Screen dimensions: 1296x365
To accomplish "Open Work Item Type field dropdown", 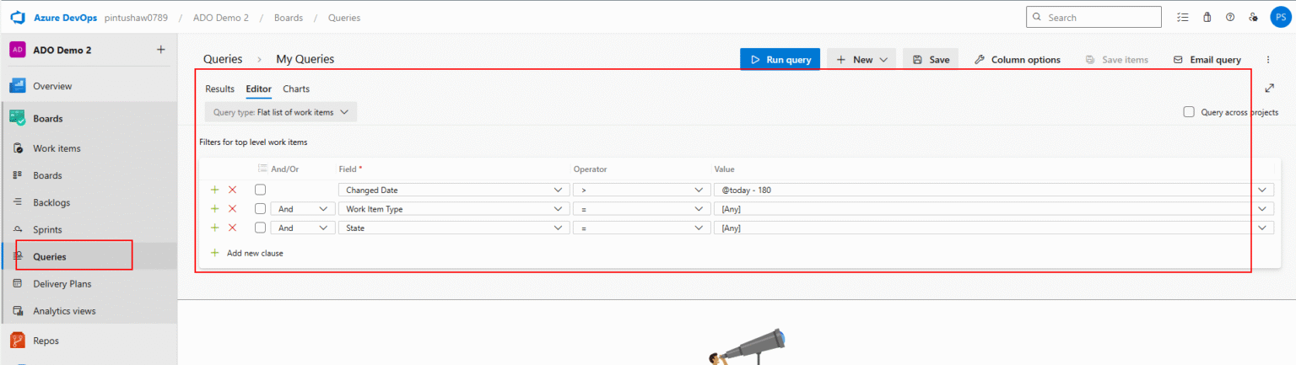I will tap(454, 208).
